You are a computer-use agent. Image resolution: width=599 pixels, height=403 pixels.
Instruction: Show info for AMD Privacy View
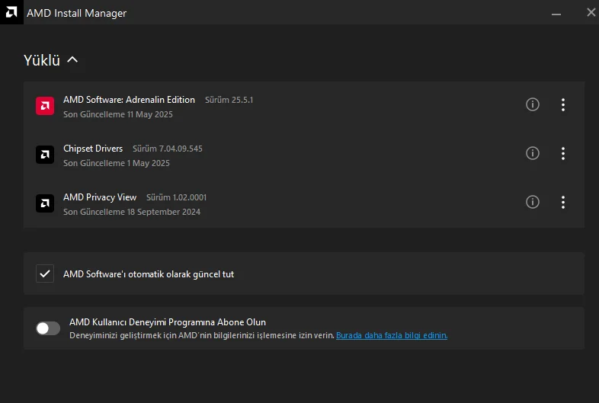(x=533, y=202)
